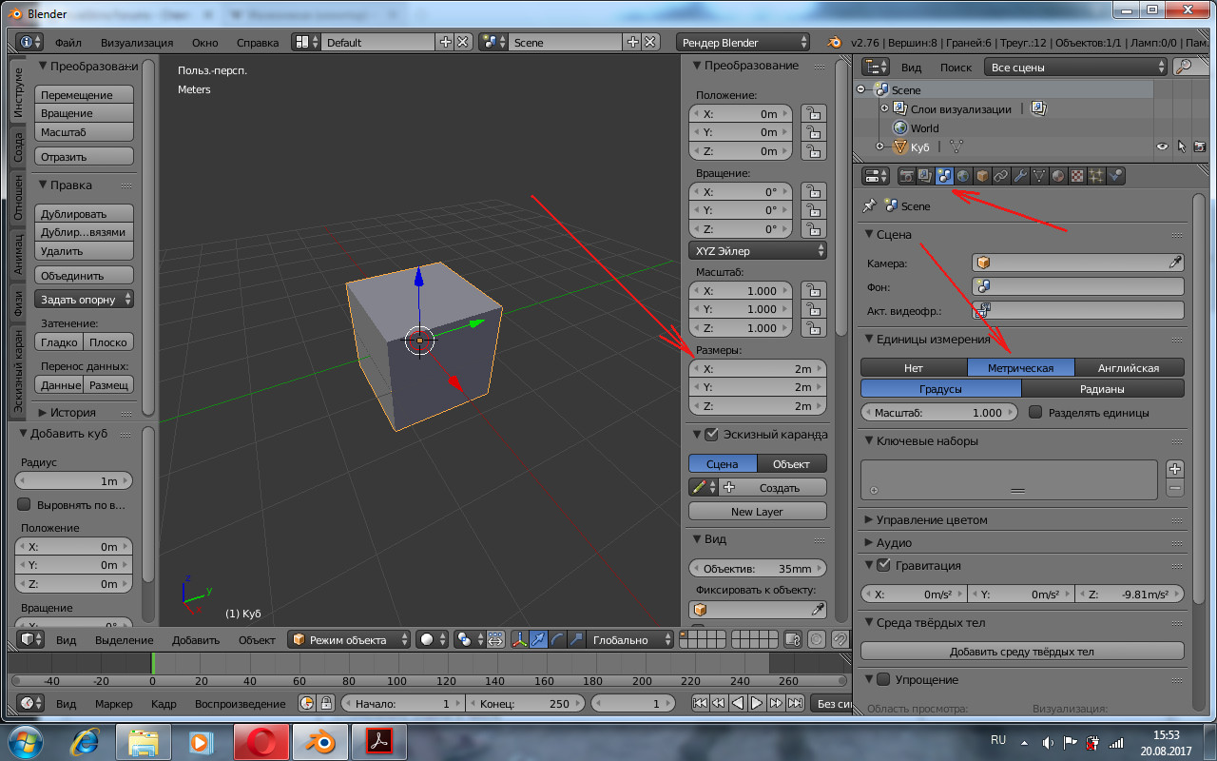This screenshot has width=1217, height=761.
Task: Open the Material properties sphere tab
Action: tap(1058, 176)
